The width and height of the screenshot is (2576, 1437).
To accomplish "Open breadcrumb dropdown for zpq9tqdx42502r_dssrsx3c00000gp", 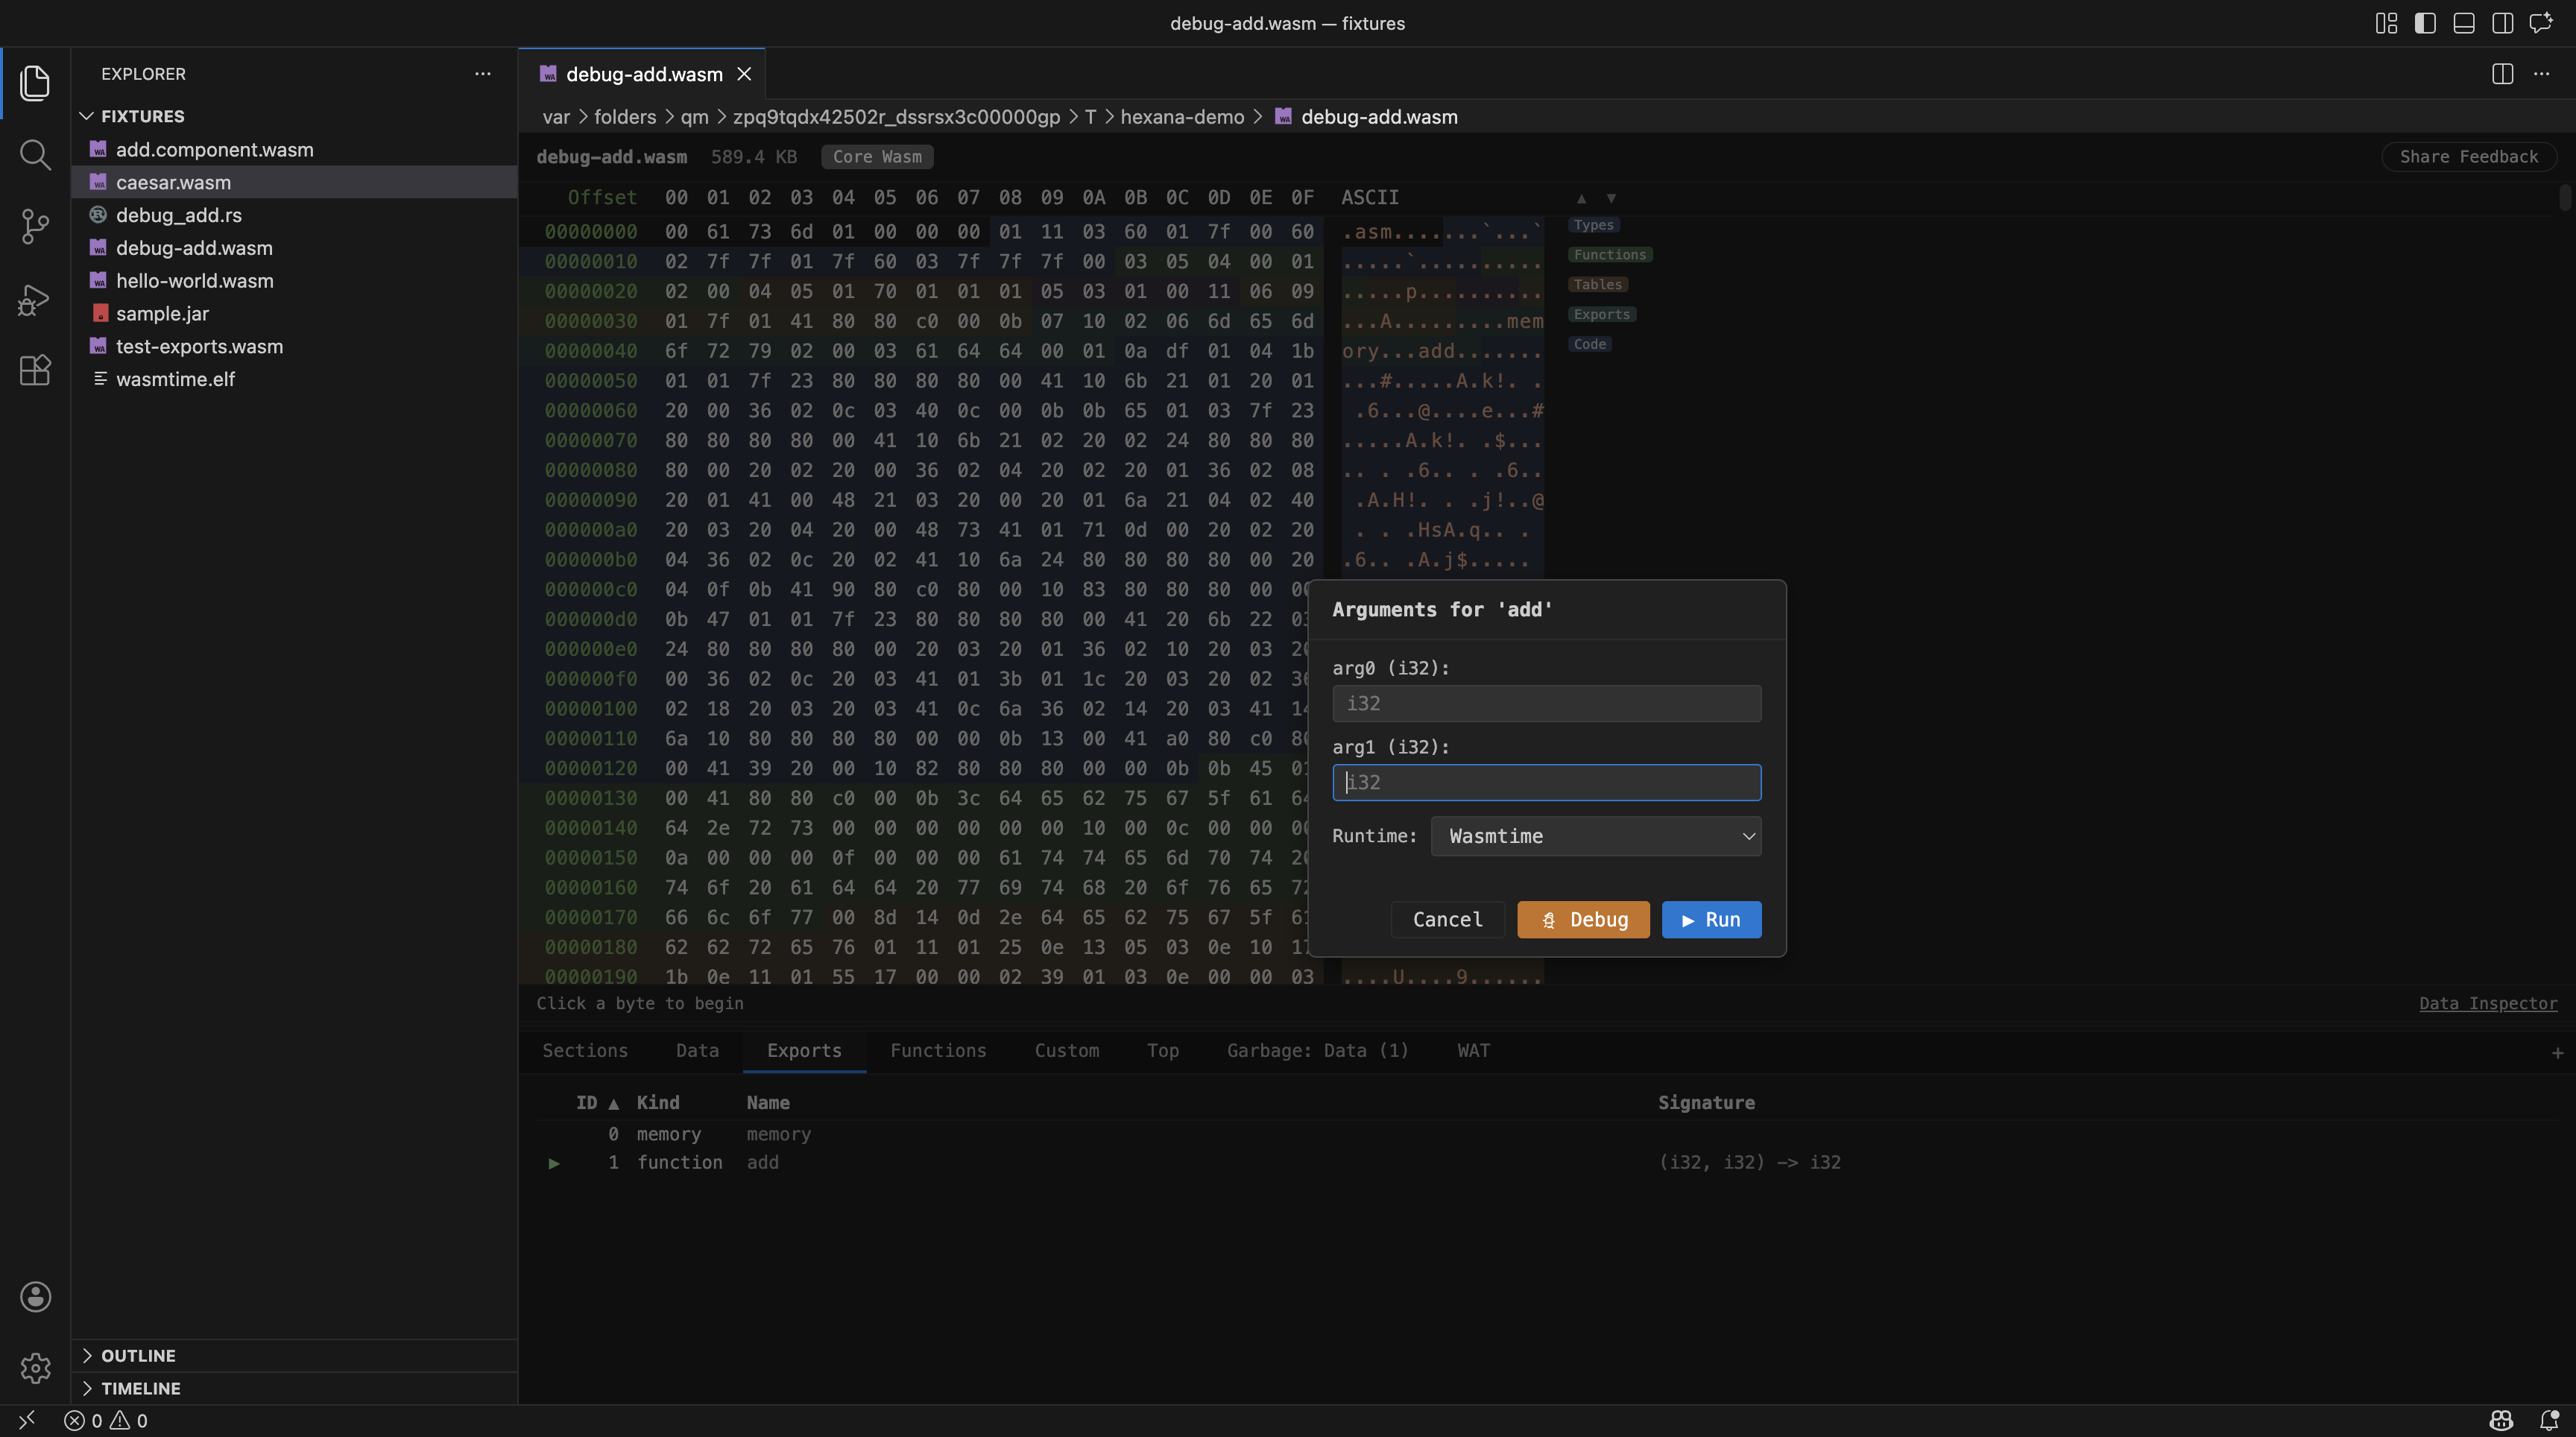I will click(896, 117).
